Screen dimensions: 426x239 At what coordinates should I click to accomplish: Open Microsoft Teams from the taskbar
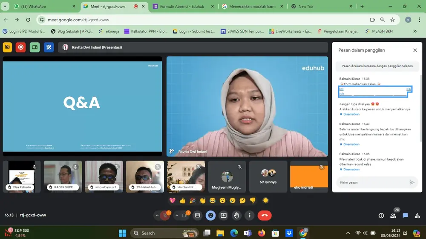tap(248, 233)
